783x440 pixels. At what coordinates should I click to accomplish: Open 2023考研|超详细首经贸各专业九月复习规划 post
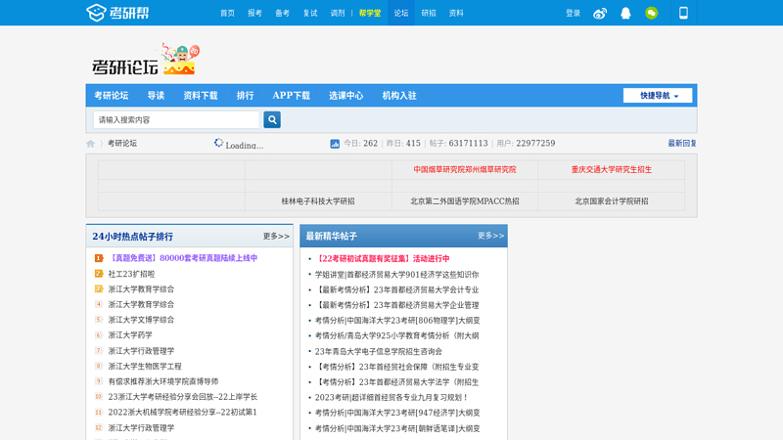(x=391, y=398)
